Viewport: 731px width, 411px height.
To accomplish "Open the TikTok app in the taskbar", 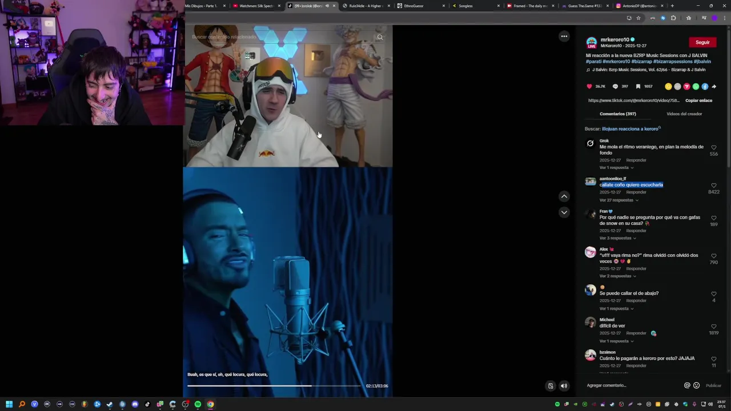I will (147, 404).
